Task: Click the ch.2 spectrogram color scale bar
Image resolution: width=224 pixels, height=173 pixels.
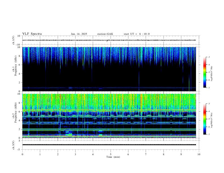Action: (204, 119)
